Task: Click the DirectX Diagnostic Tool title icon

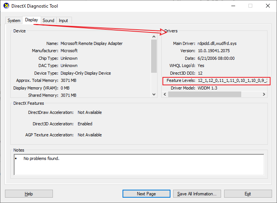Action: pos(6,6)
